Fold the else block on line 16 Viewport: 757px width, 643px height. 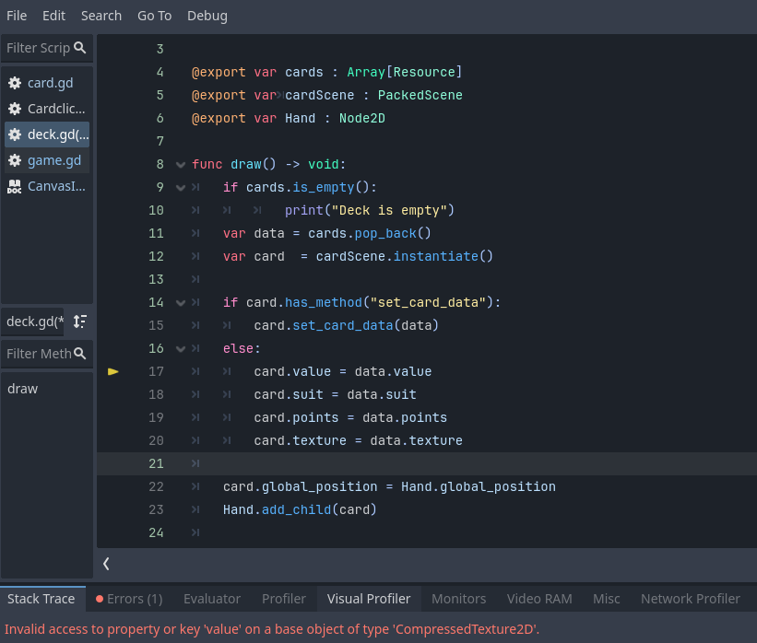coord(181,349)
